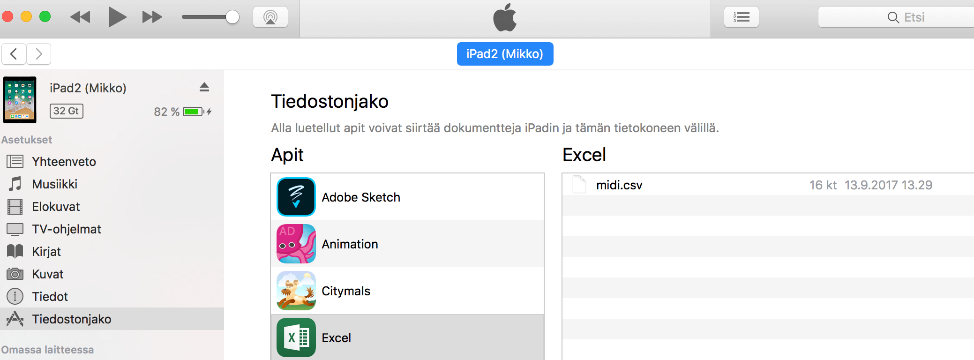Select Adobe Sketch in the app list
The image size is (974, 360).
(x=360, y=197)
